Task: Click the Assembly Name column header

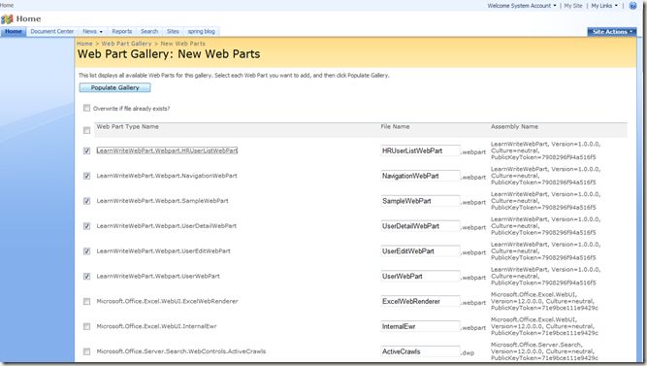Action: point(514,127)
